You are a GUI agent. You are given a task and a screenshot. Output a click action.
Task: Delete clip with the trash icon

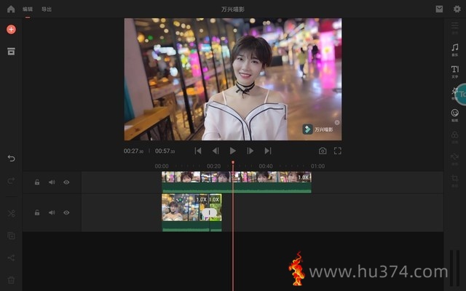click(x=12, y=279)
